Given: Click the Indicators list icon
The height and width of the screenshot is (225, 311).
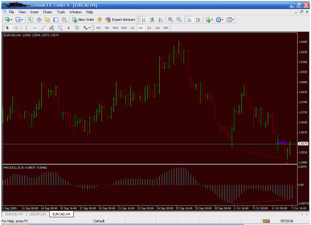Looking at the screenshot, I should coord(208,19).
